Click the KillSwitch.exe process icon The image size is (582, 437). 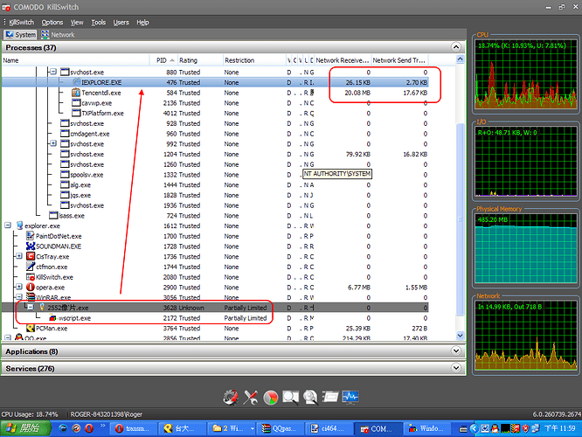pyautogui.click(x=31, y=277)
